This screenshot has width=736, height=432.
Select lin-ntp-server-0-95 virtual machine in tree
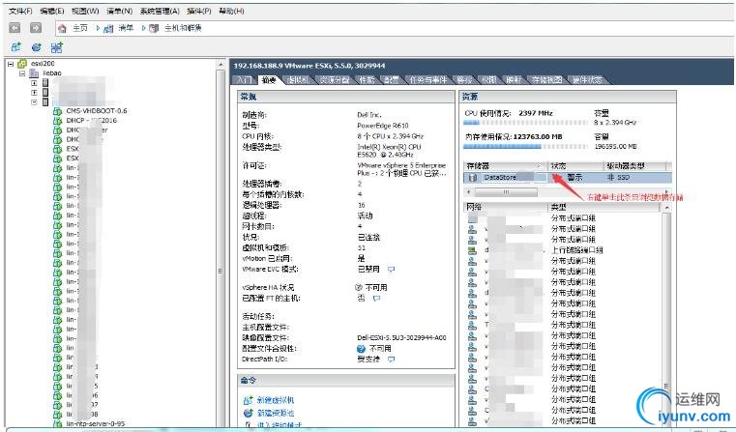[x=96, y=424]
